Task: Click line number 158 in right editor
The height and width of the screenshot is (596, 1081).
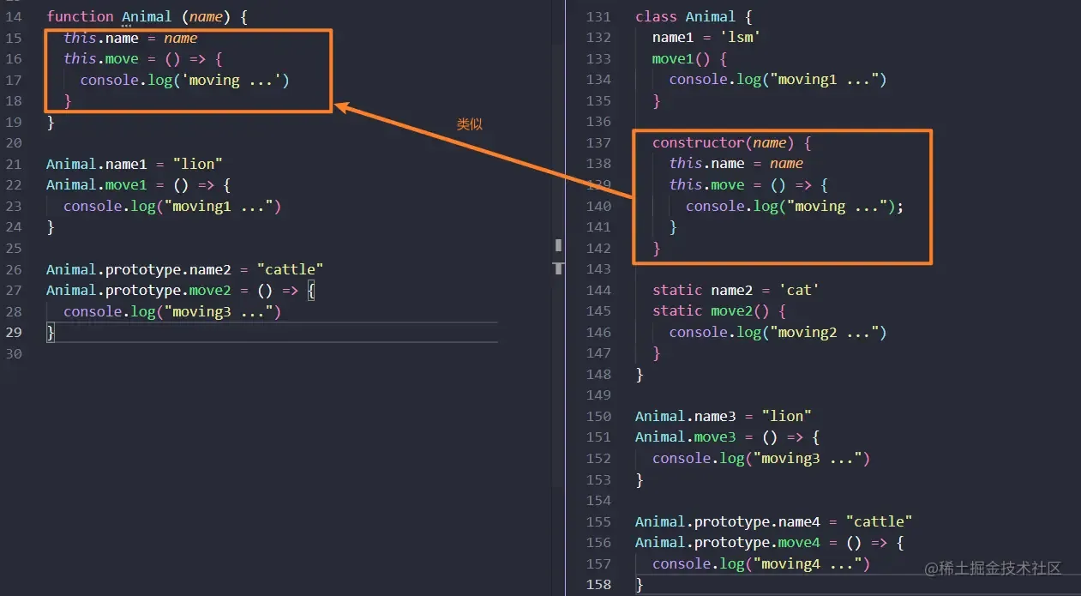Action: [599, 585]
